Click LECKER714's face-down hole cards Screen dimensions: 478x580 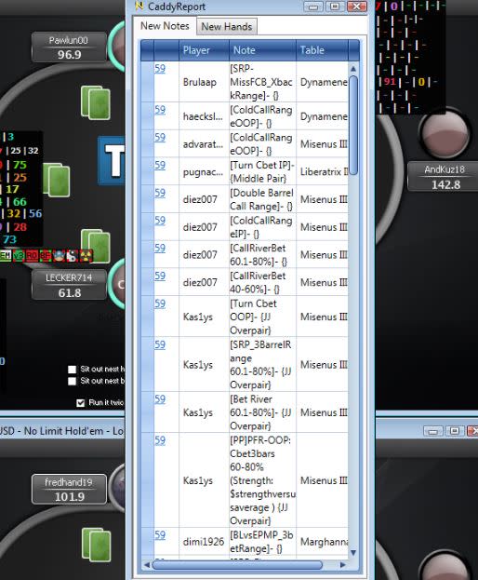pyautogui.click(x=96, y=246)
